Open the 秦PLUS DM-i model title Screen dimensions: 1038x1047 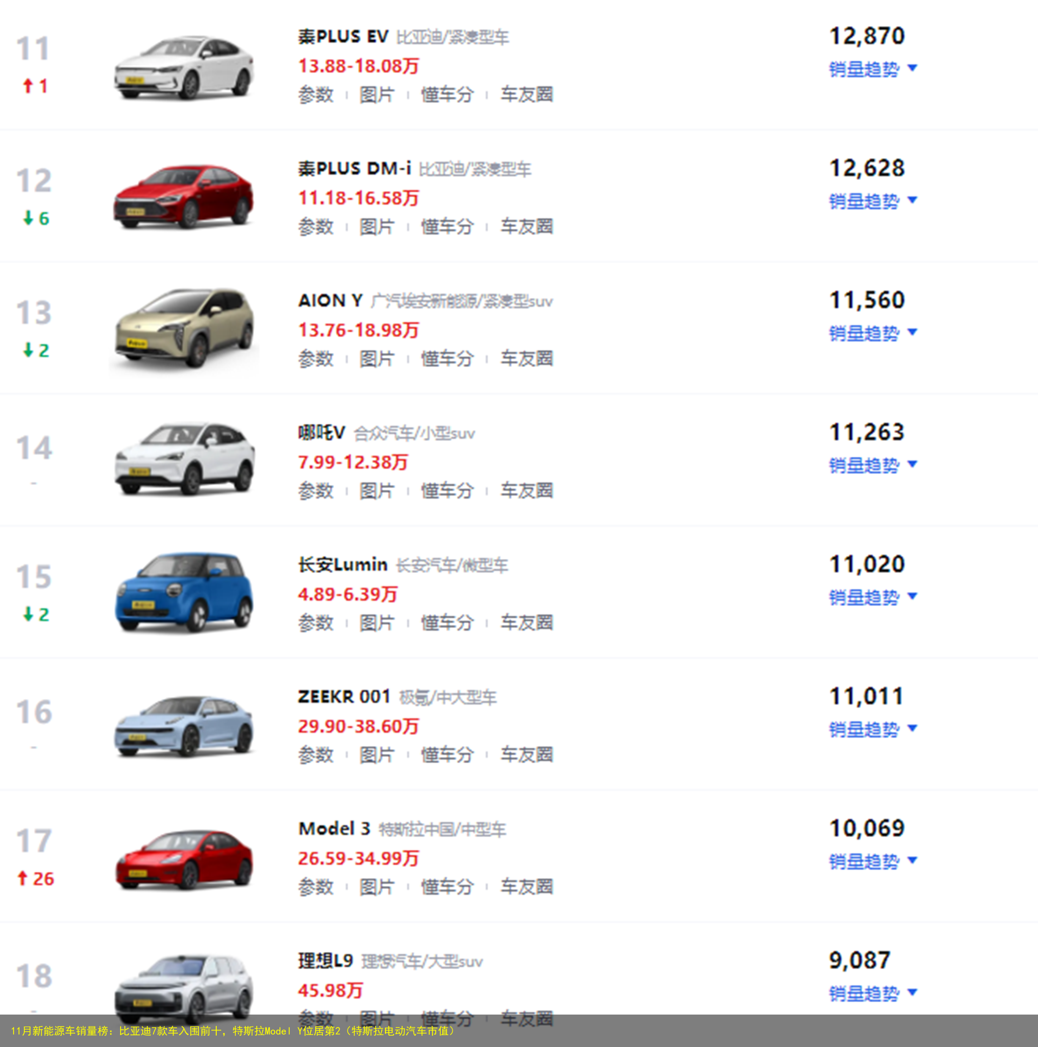pos(355,169)
